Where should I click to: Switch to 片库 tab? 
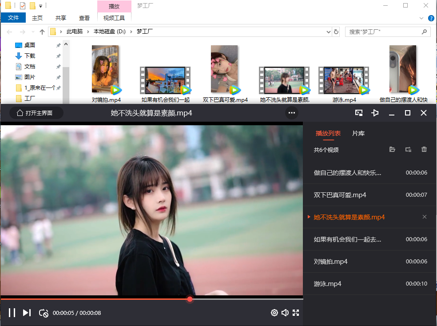pos(358,134)
